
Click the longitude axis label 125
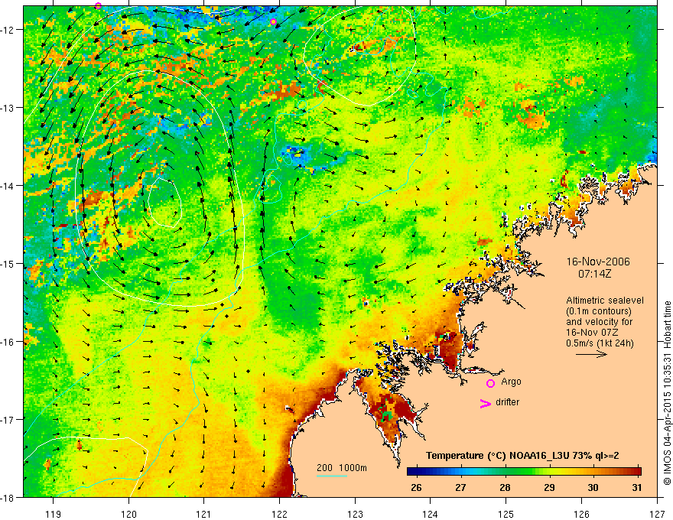(506, 515)
